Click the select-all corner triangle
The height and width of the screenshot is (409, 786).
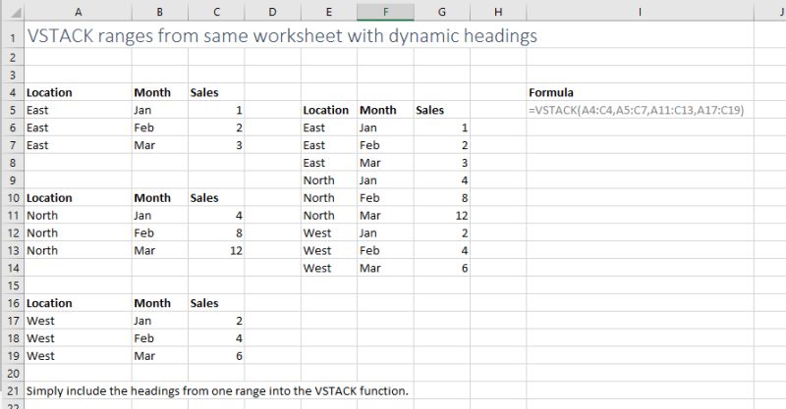tap(16, 13)
